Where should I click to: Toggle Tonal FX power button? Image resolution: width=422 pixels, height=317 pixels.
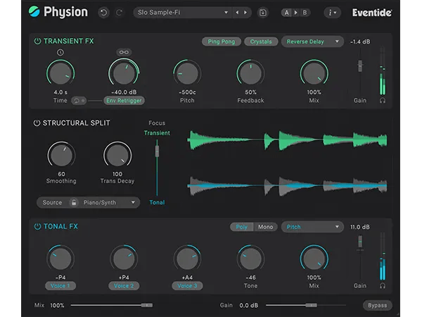[37, 226]
